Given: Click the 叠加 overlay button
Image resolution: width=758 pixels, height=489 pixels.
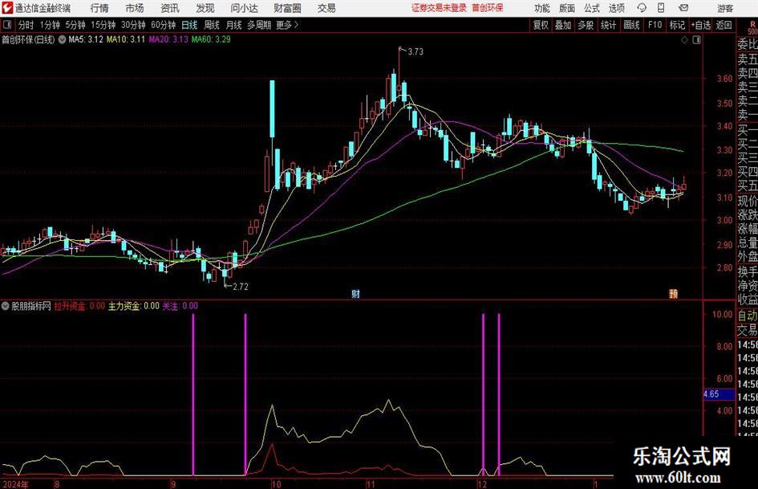Looking at the screenshot, I should coord(563,25).
